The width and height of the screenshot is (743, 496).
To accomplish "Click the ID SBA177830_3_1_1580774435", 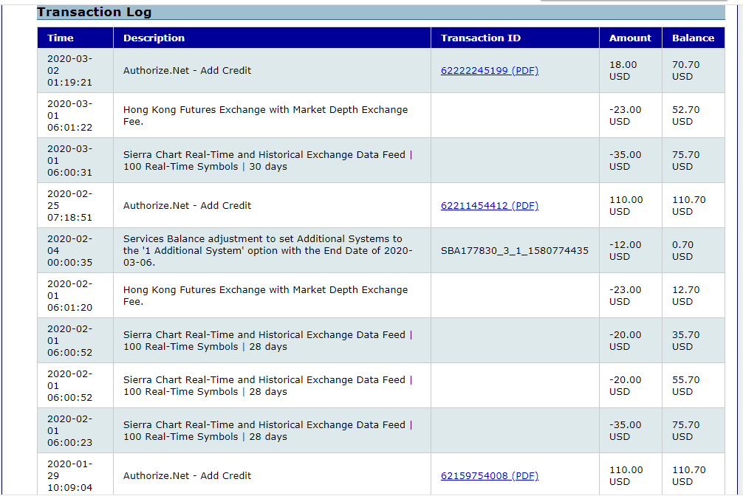I will [x=515, y=251].
